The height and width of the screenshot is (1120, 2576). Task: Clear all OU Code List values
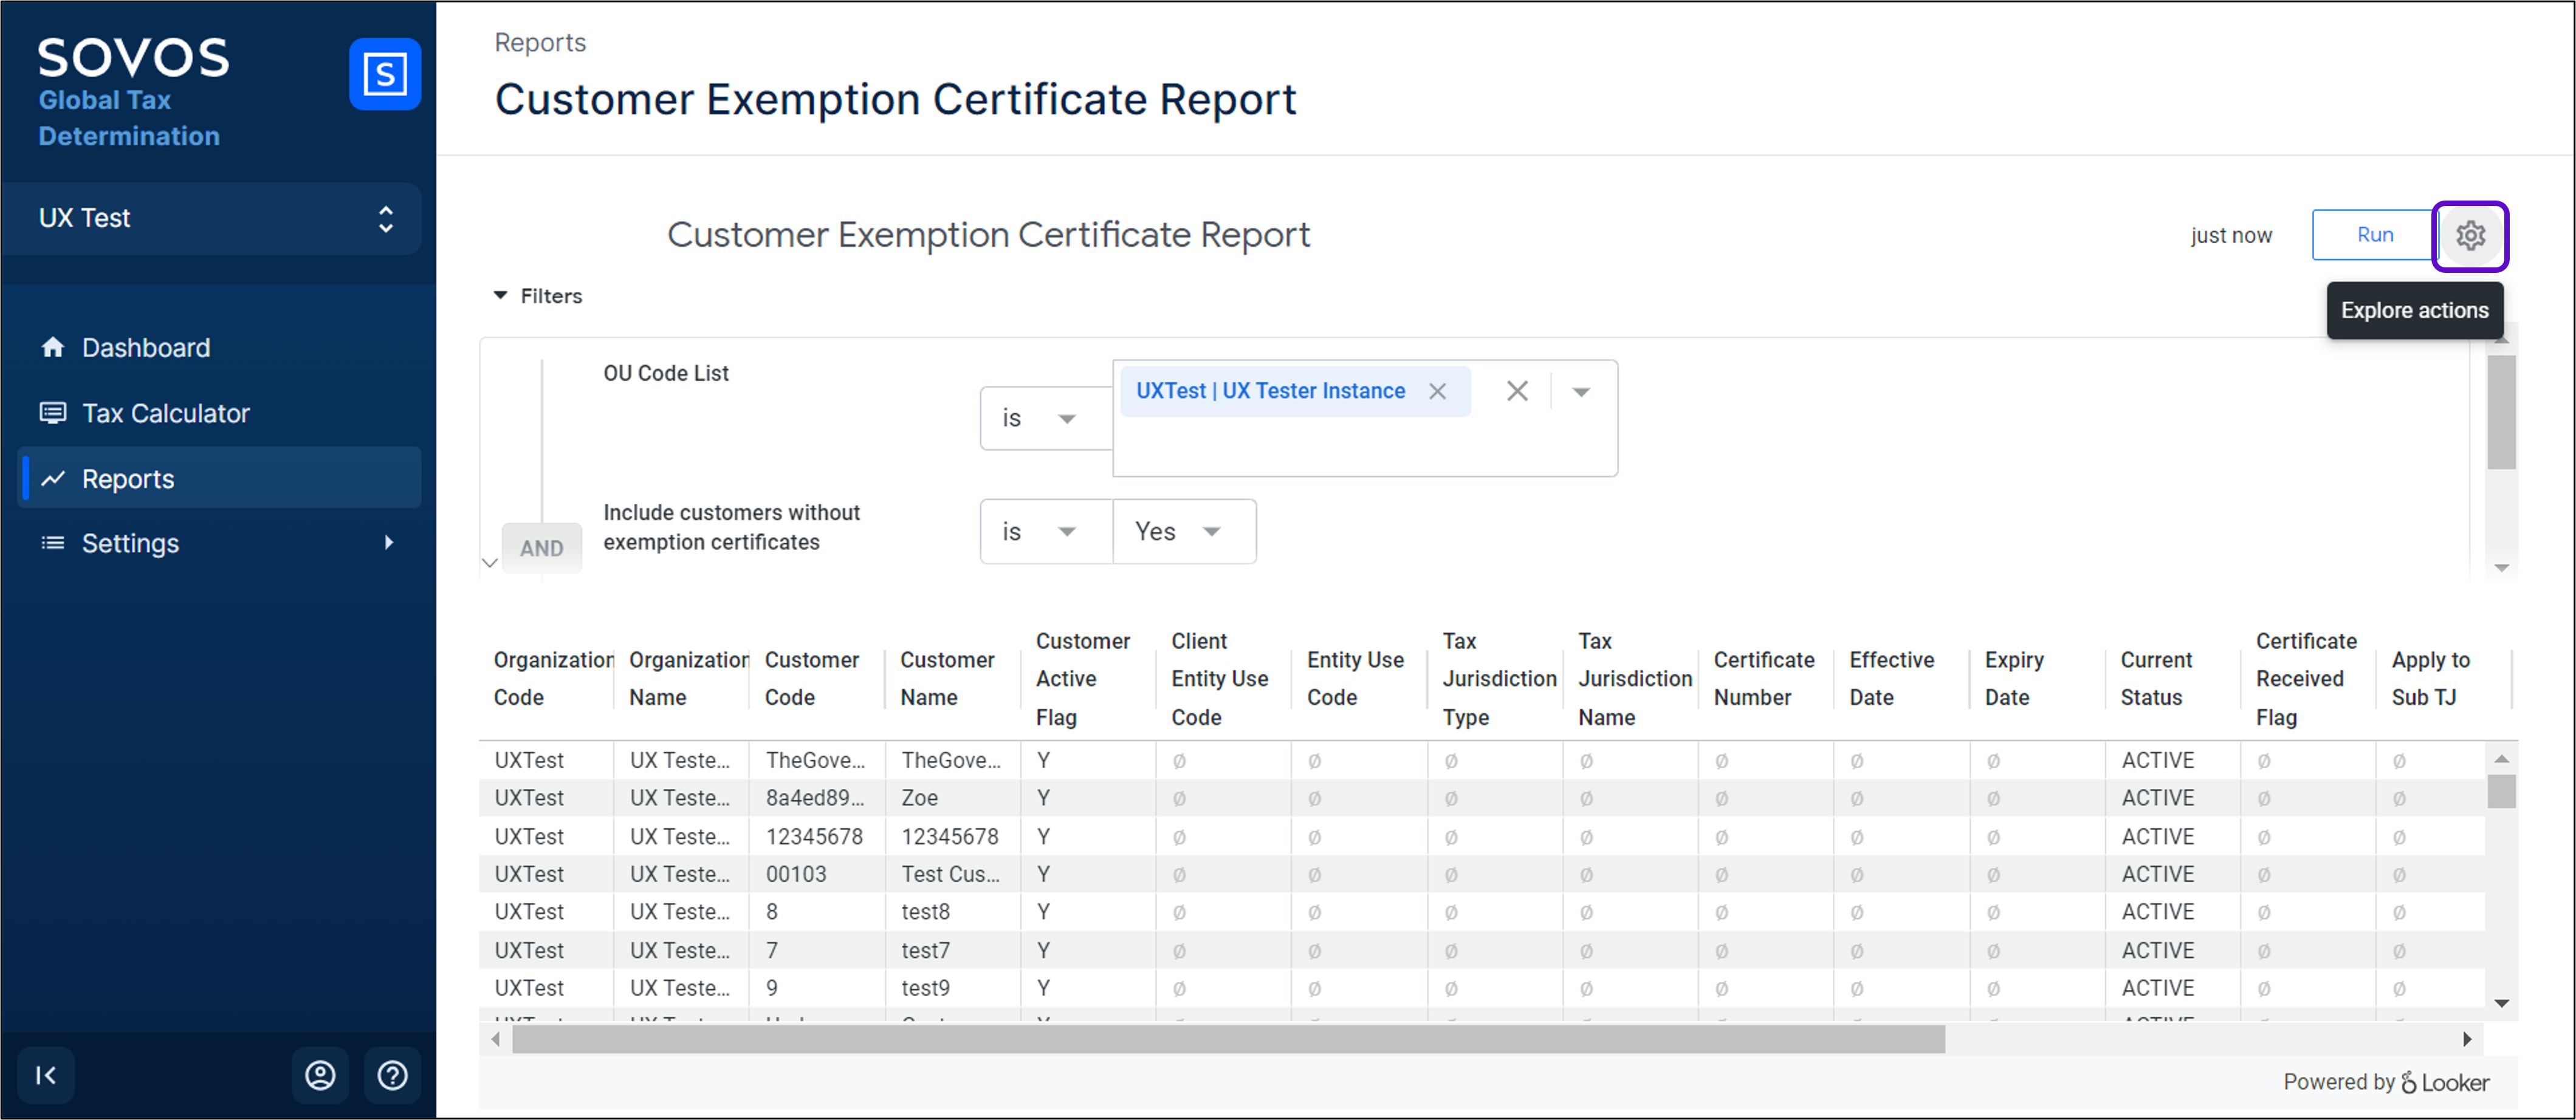coord(1517,391)
